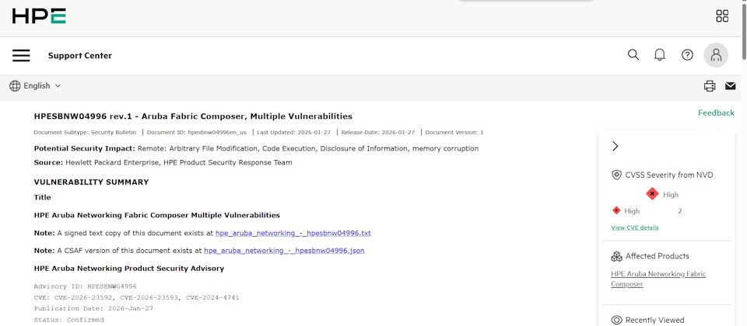The height and width of the screenshot is (326, 747).
Task: Open the View CVE details link
Action: 635,227
